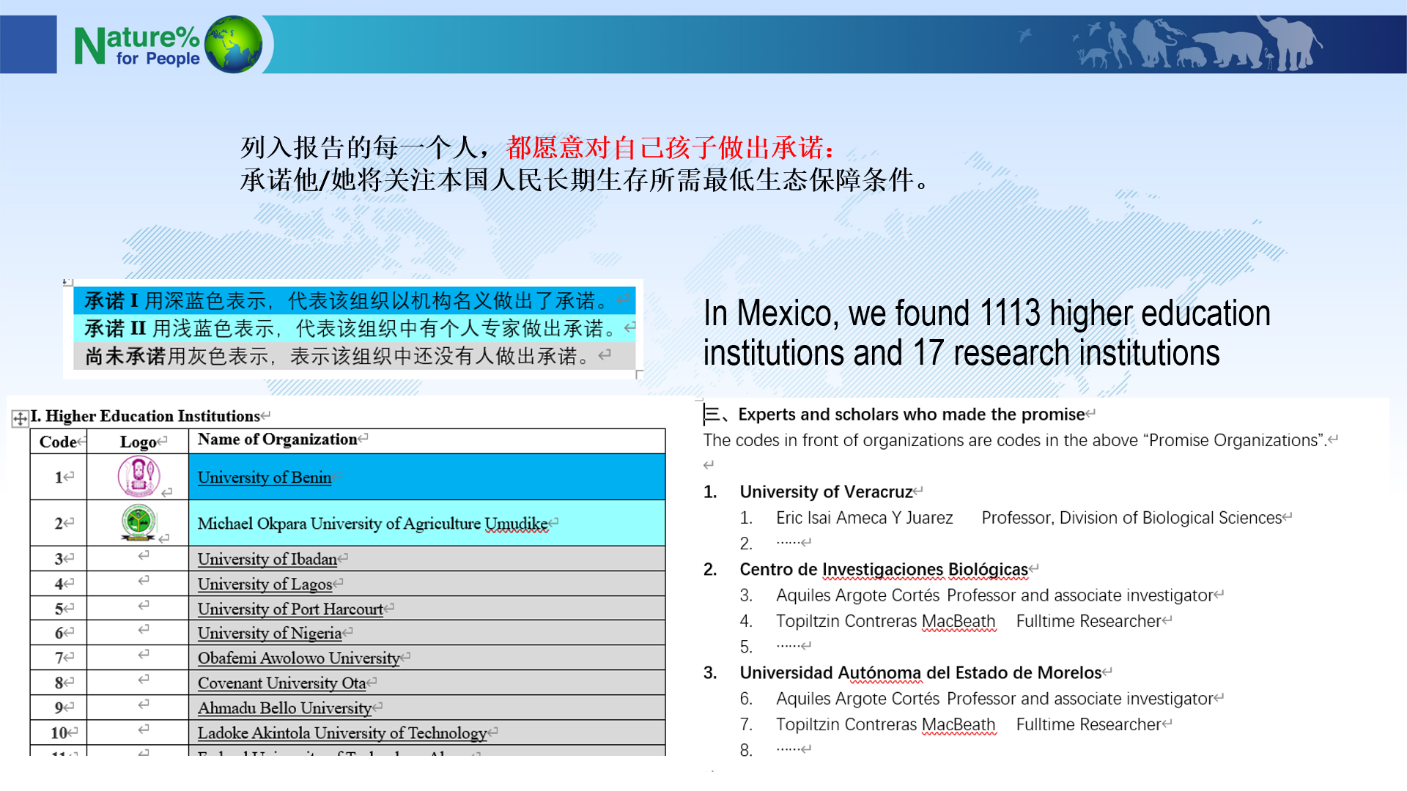
Task: Click the Logo column header
Action: [x=138, y=442]
